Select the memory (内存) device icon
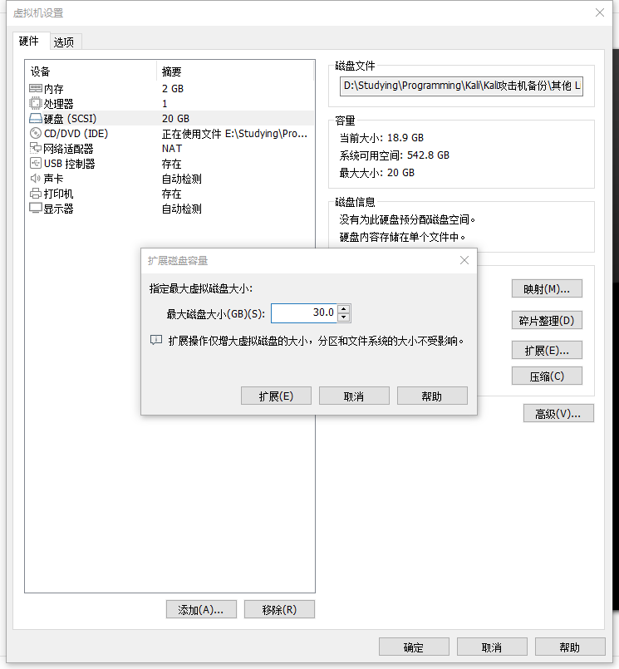The width and height of the screenshot is (619, 669). (x=36, y=88)
